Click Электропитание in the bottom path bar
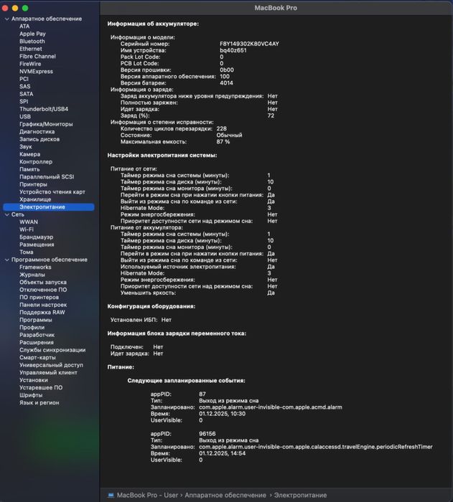 click(x=300, y=495)
